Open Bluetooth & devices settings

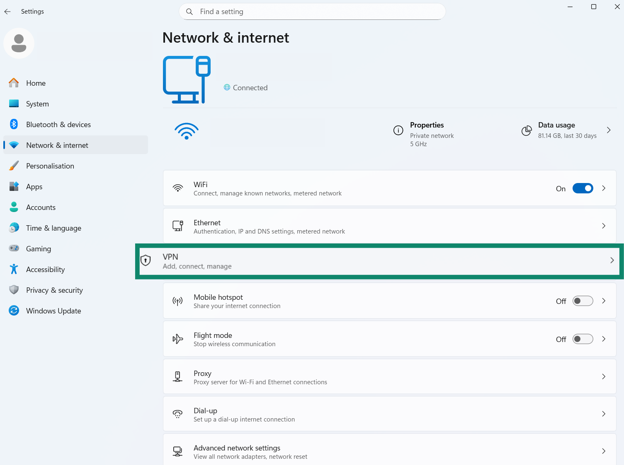[x=14, y=124]
